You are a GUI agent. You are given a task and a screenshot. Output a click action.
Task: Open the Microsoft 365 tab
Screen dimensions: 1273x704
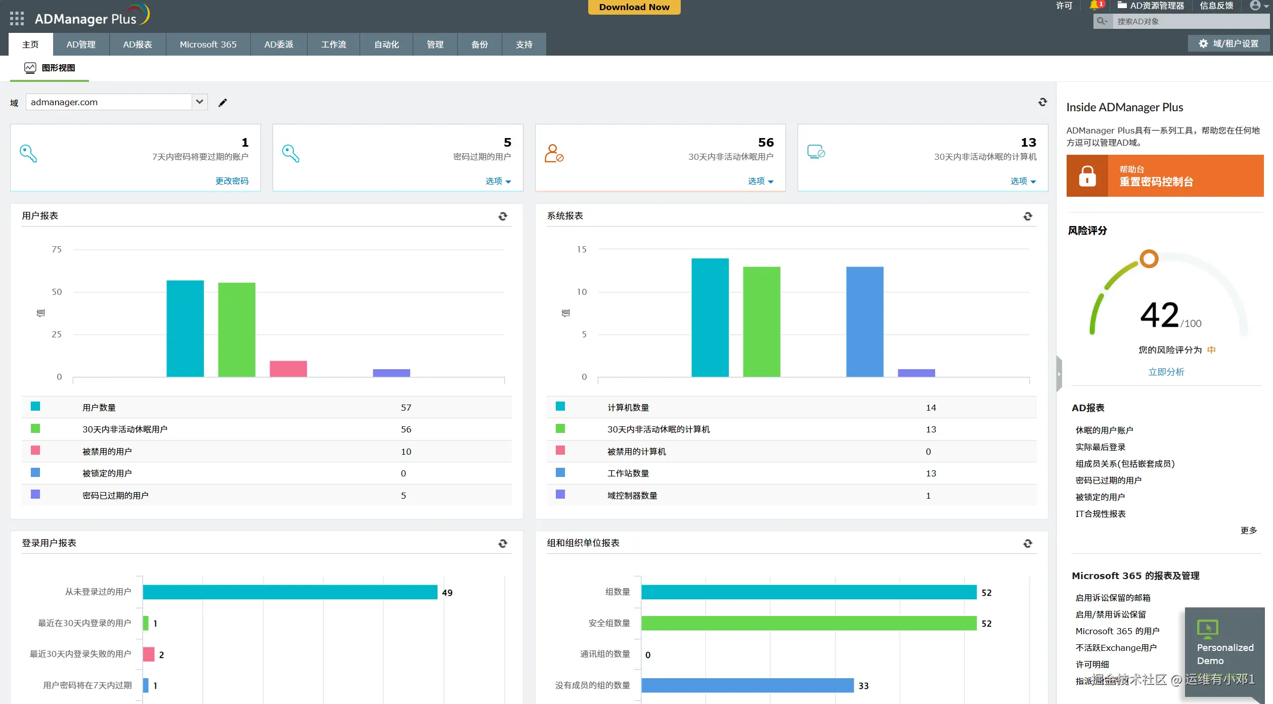pos(208,45)
